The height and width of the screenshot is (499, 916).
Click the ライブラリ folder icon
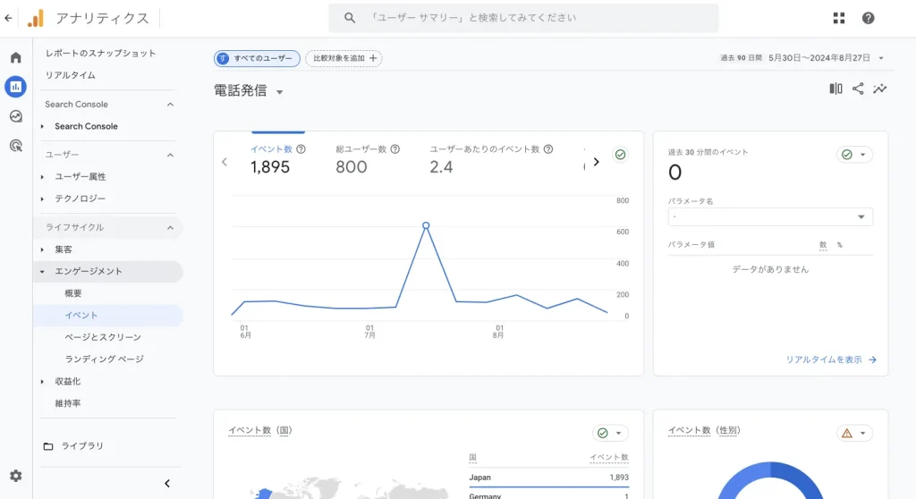[x=48, y=446]
